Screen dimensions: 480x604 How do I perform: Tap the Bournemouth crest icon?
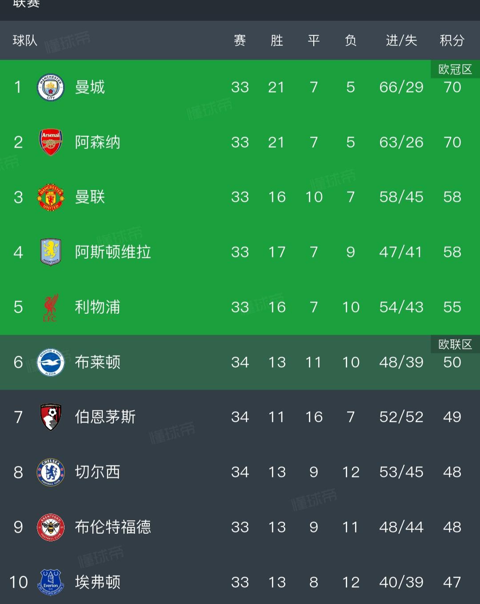point(51,417)
